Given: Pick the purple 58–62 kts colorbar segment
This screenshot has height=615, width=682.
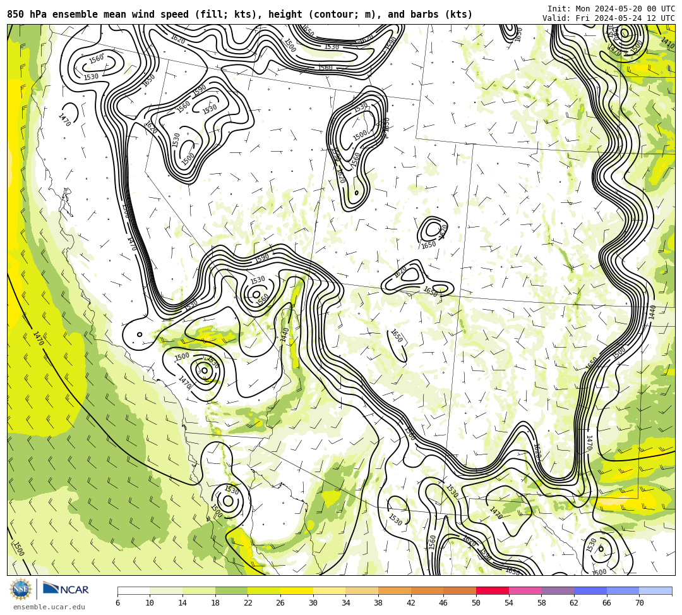Looking at the screenshot, I should (x=558, y=590).
